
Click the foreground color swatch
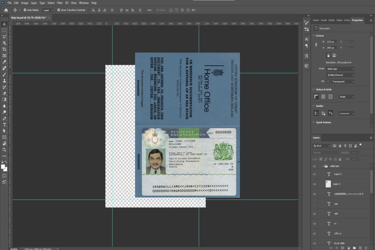click(x=3, y=167)
